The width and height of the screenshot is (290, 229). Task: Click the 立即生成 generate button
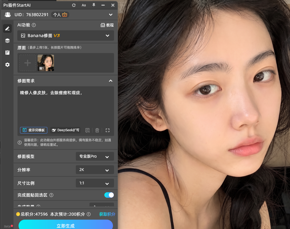[66, 225]
